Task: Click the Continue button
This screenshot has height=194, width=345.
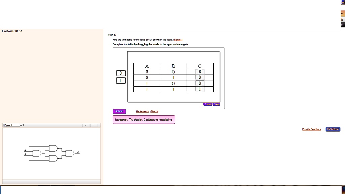Action: pyautogui.click(x=333, y=129)
